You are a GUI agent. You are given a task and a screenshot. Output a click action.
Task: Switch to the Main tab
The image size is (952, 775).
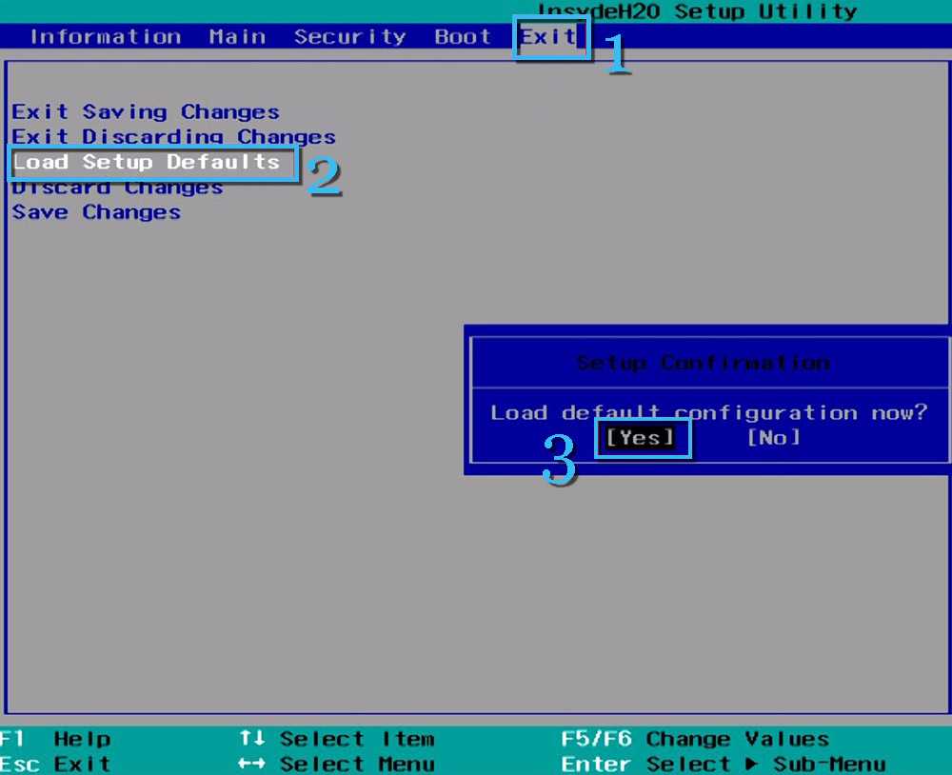tap(237, 37)
